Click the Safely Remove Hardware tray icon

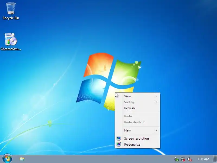pos(177,159)
